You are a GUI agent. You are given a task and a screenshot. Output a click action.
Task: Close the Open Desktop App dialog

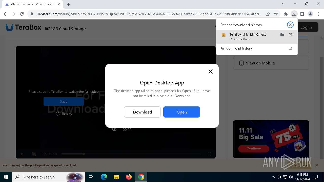click(210, 72)
